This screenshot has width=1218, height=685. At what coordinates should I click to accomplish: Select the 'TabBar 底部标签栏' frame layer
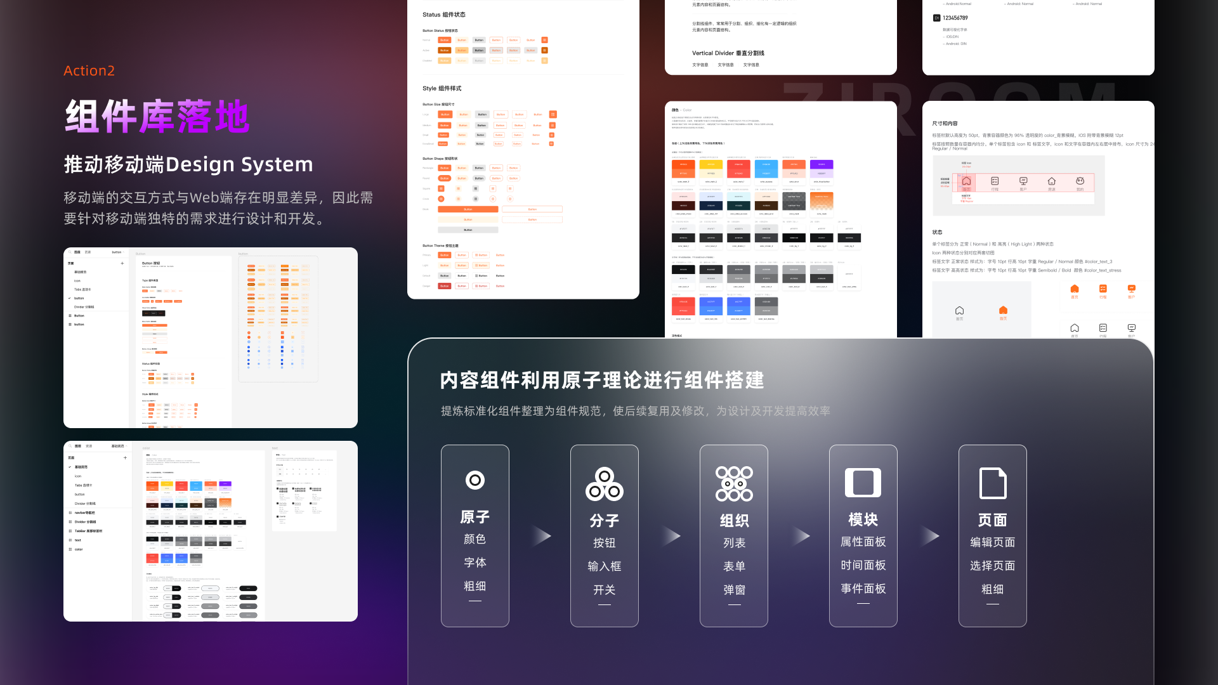click(88, 531)
